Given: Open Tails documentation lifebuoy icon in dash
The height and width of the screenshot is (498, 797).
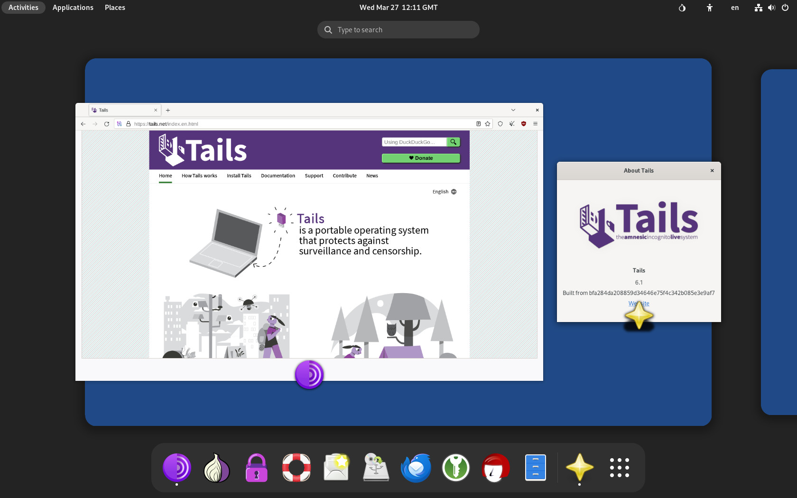Looking at the screenshot, I should [x=297, y=468].
